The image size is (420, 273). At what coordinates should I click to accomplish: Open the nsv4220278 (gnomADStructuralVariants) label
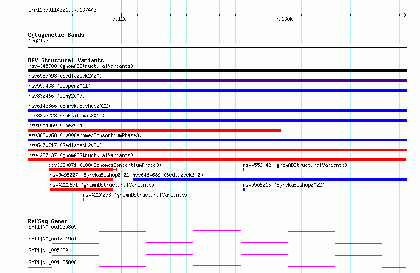click(x=135, y=195)
